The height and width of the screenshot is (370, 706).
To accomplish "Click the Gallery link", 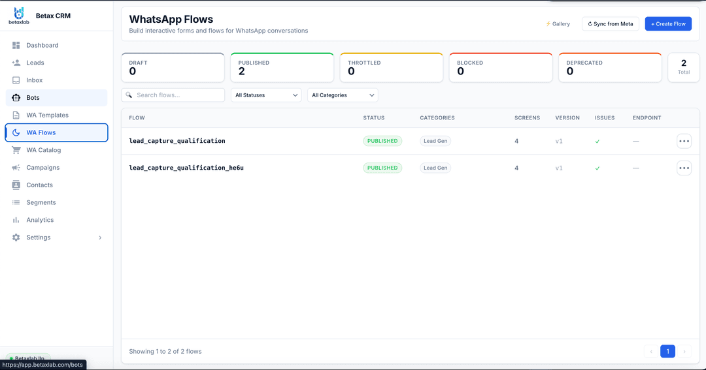I will coord(558,24).
